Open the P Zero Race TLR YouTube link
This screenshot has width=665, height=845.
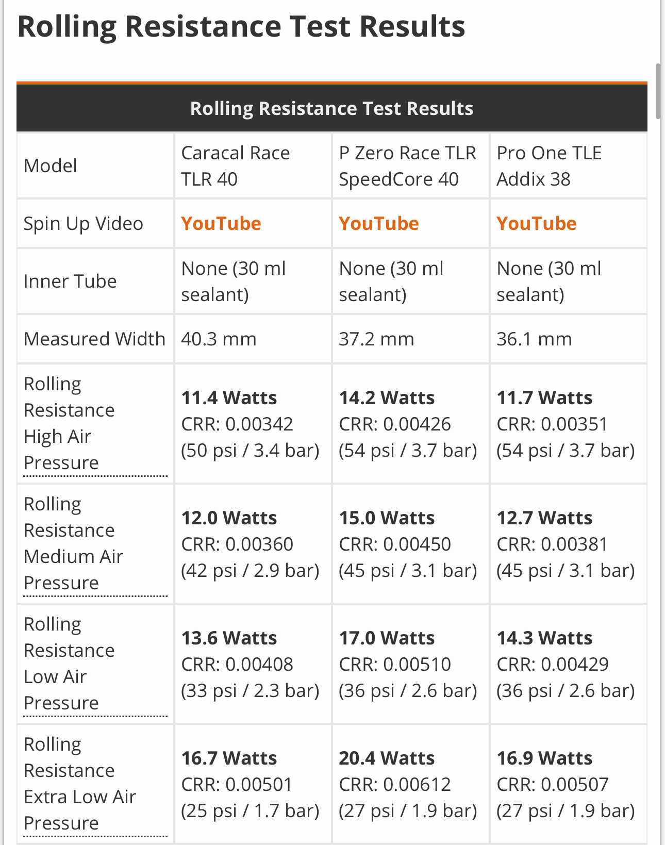coord(379,224)
